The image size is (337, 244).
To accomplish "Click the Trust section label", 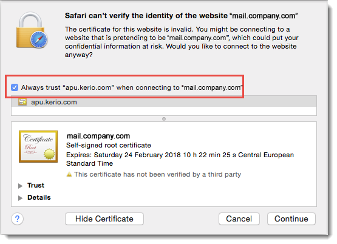I will 36,185.
